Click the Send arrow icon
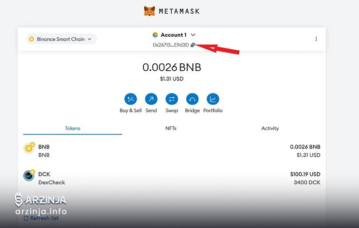The width and height of the screenshot is (359, 228). click(151, 99)
